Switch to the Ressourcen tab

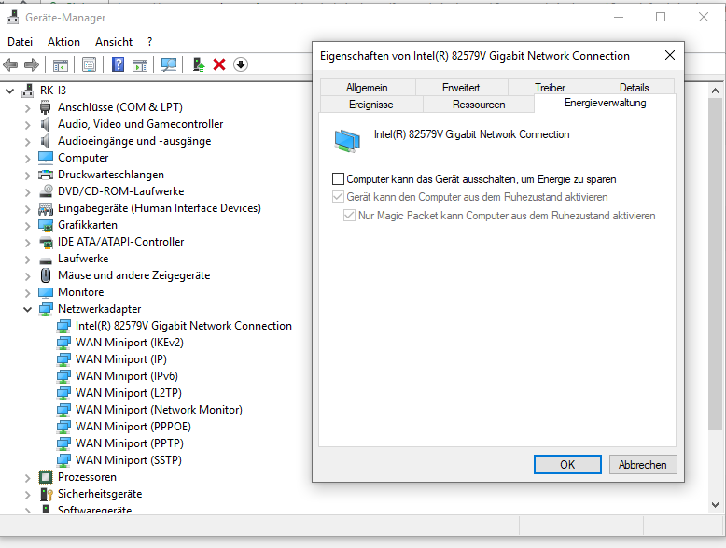479,105
